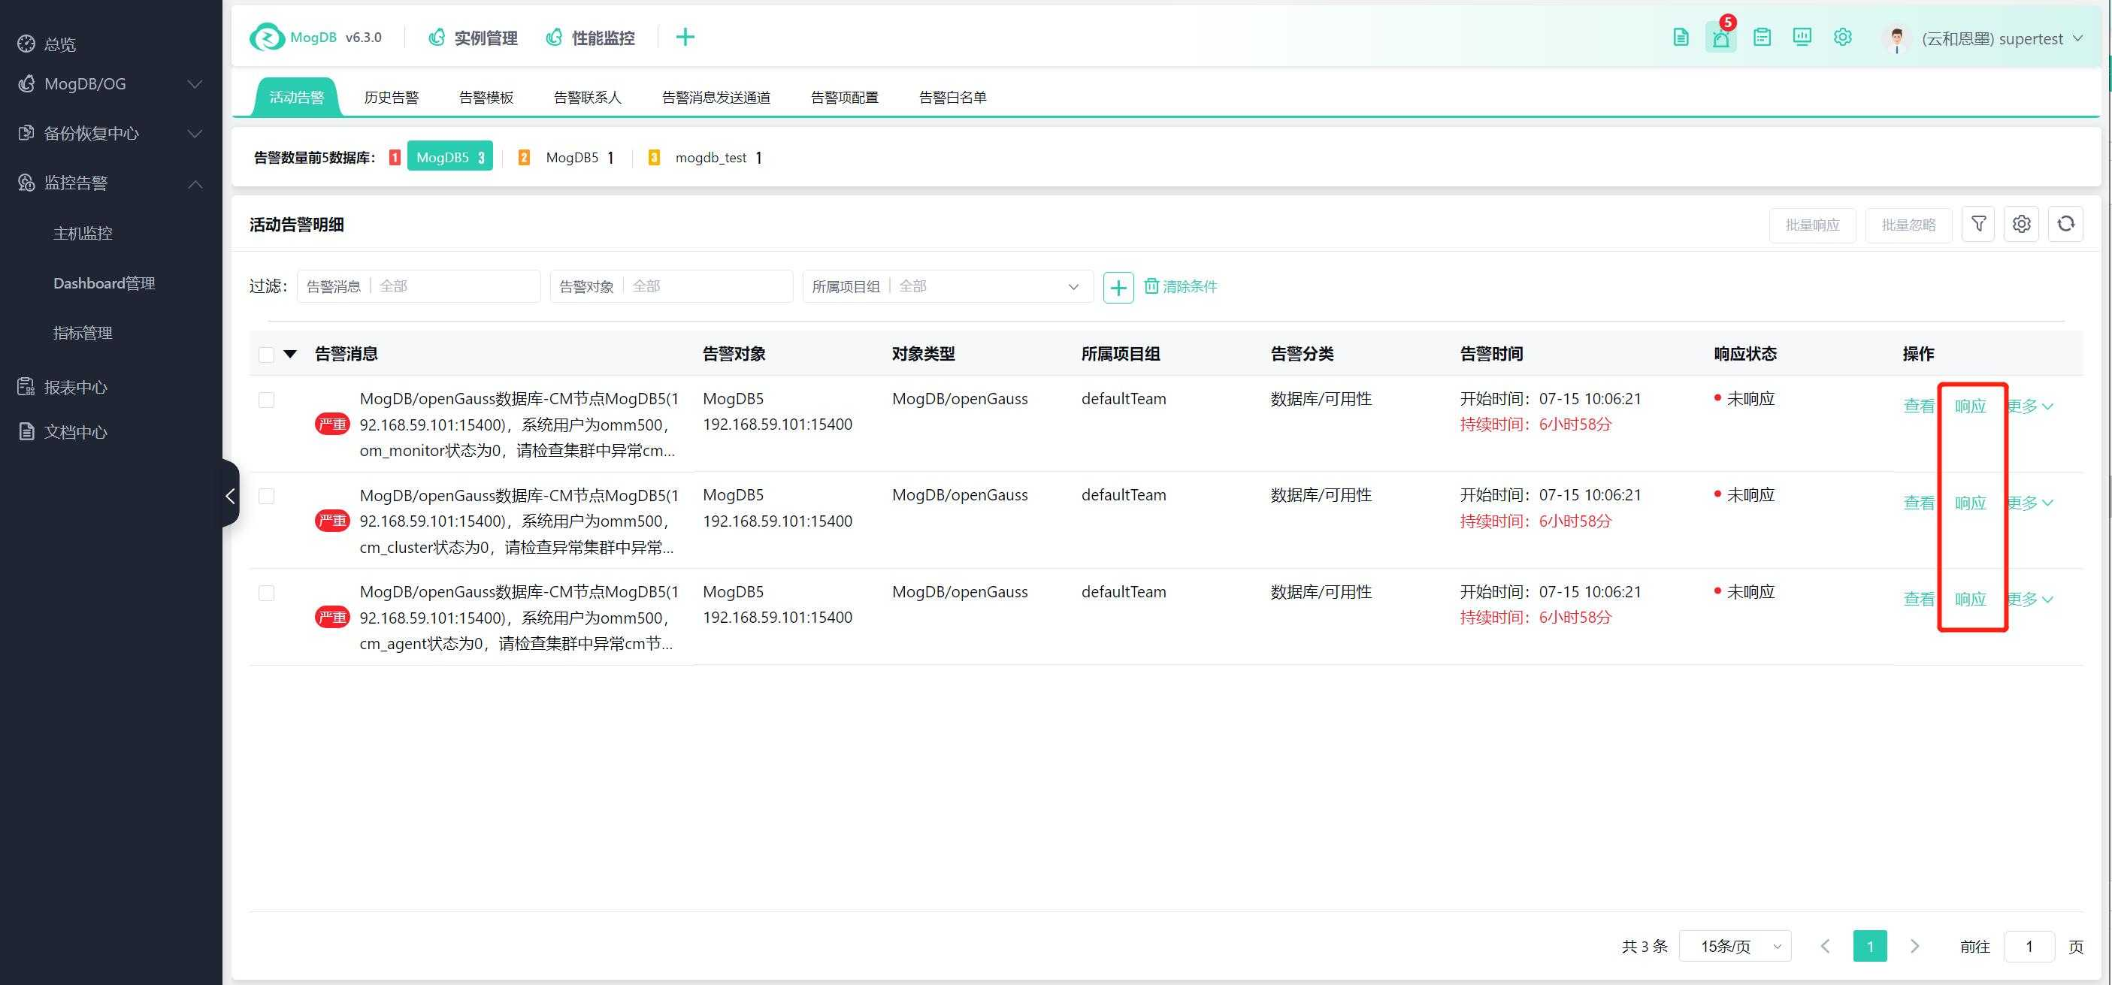2112x985 pixels.
Task: Click 查看 for the cm_agent alert
Action: (x=1919, y=600)
